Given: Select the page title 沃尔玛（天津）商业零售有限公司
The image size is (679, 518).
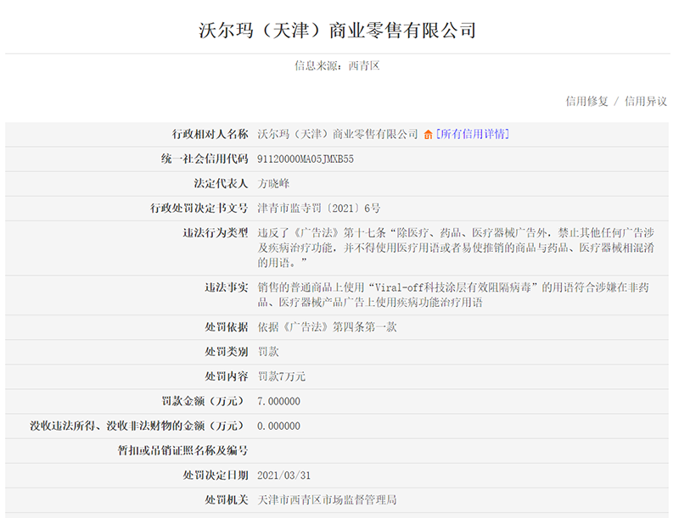Looking at the screenshot, I should click(x=337, y=31).
